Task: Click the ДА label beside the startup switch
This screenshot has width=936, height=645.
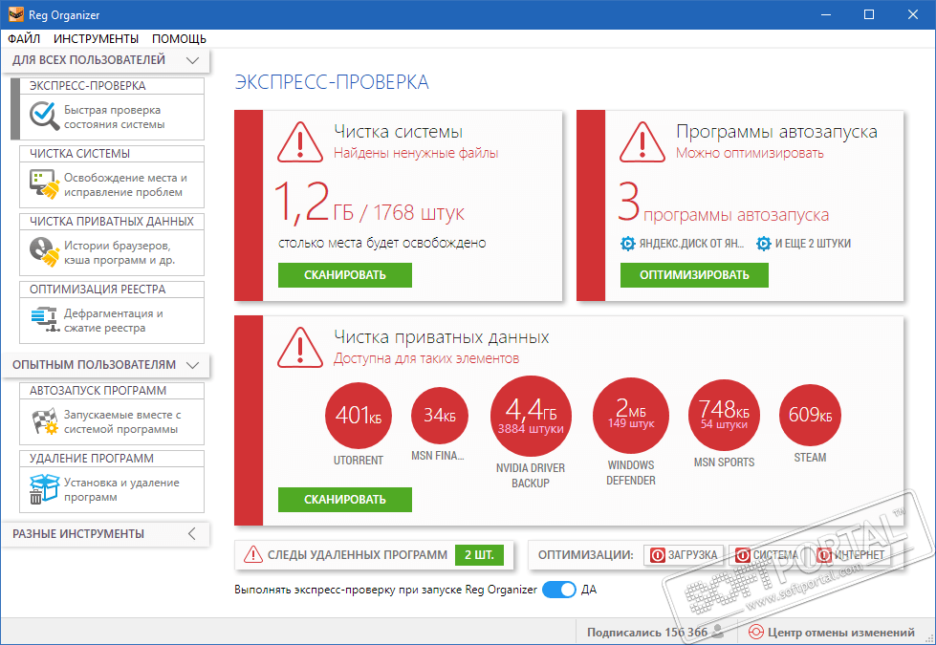Action: [589, 590]
